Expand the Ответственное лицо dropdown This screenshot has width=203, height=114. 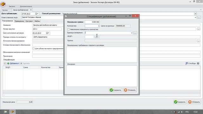tap(195, 17)
